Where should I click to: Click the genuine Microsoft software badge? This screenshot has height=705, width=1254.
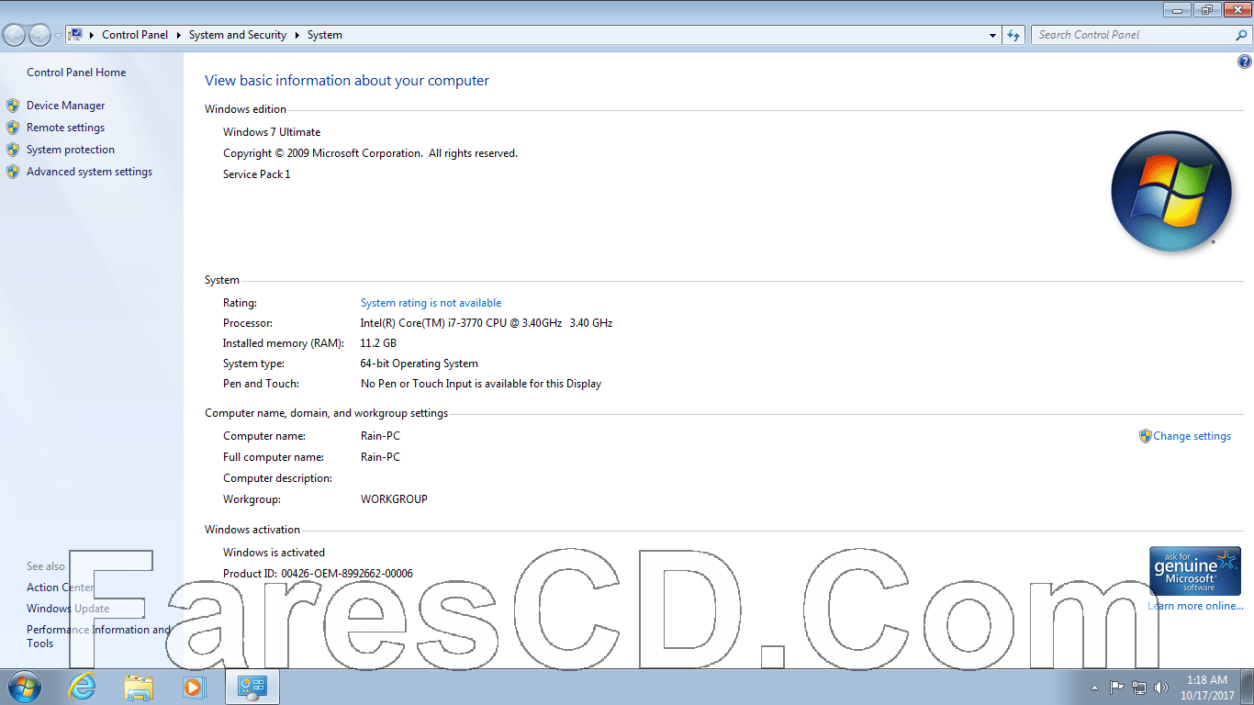click(x=1195, y=571)
